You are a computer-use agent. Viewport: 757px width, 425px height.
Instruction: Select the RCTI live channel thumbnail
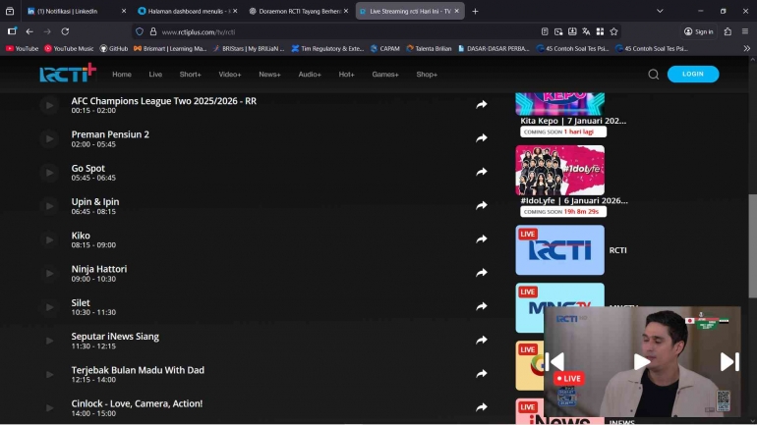559,250
